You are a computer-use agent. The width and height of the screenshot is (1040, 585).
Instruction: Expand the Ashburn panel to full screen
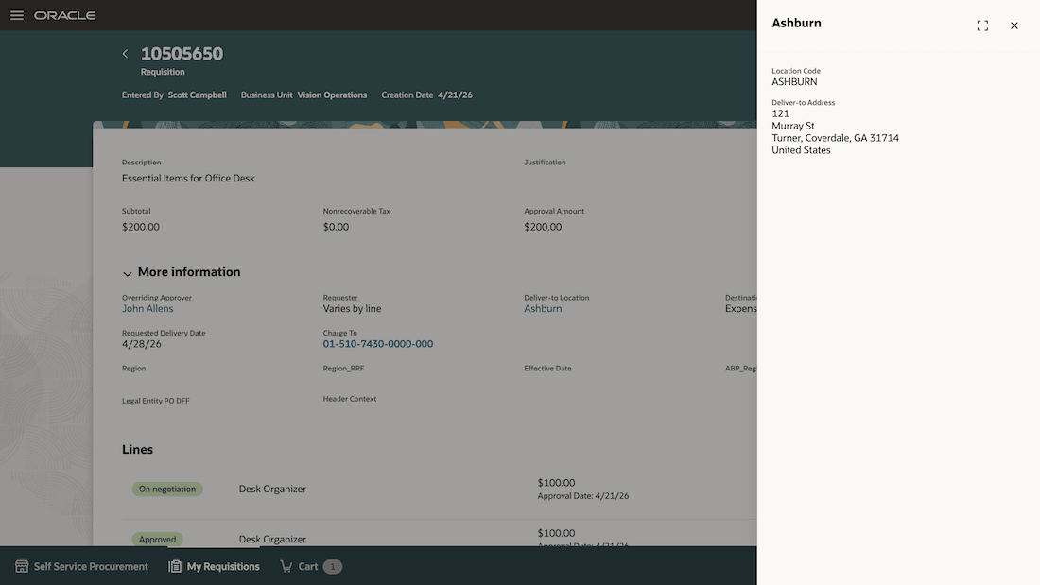coord(982,26)
